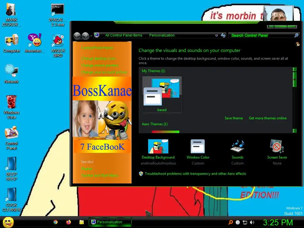The width and height of the screenshot is (304, 228).
Task: Launch Chrome from the taskbar
Action: (56, 222)
